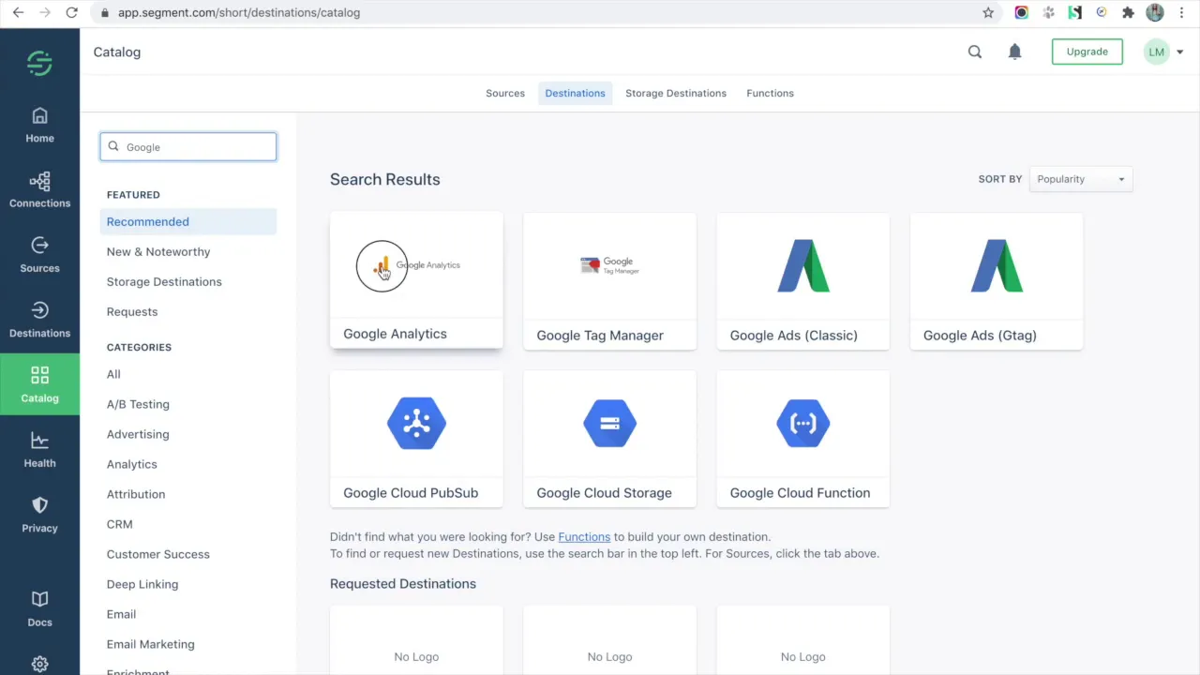The width and height of the screenshot is (1200, 675).
Task: Filter by the Customer Success category
Action: 158,554
